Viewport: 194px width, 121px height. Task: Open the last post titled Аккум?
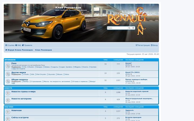click(129, 63)
